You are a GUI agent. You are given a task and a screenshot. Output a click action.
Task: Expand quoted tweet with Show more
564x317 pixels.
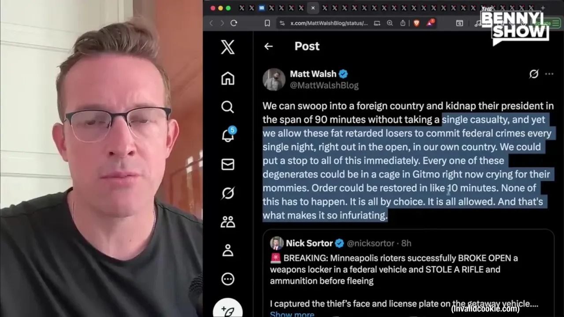click(x=292, y=314)
